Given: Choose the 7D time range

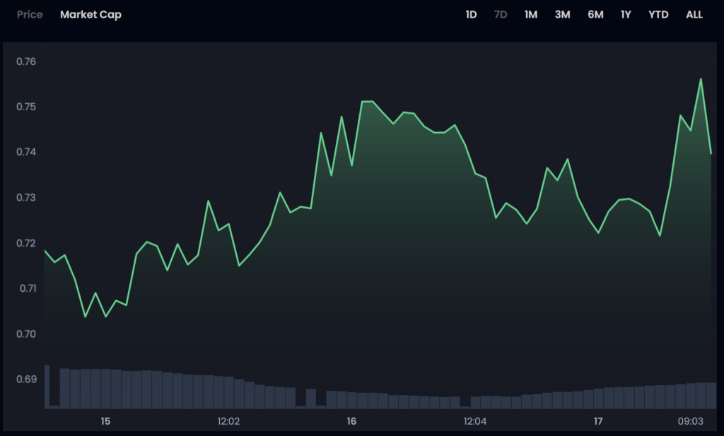Looking at the screenshot, I should pos(501,15).
